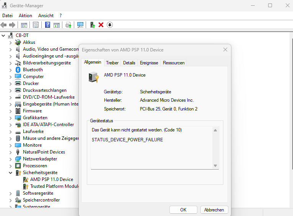The width and height of the screenshot is (293, 216).
Task: Expand the Netzwerkadapter category
Action: pos(10,159)
